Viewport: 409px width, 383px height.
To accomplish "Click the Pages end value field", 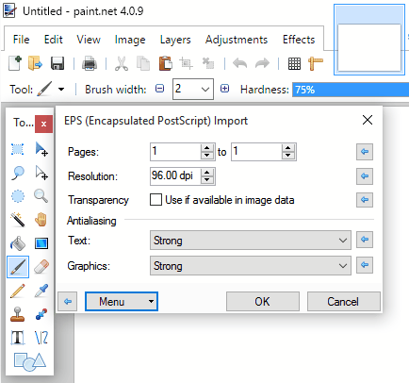I will (256, 152).
